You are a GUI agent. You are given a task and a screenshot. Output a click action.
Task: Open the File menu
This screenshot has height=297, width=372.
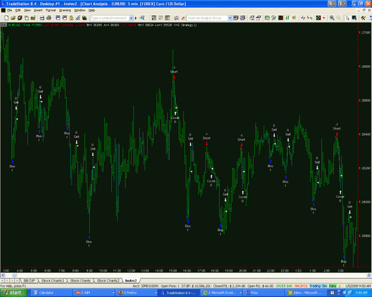click(x=10, y=10)
